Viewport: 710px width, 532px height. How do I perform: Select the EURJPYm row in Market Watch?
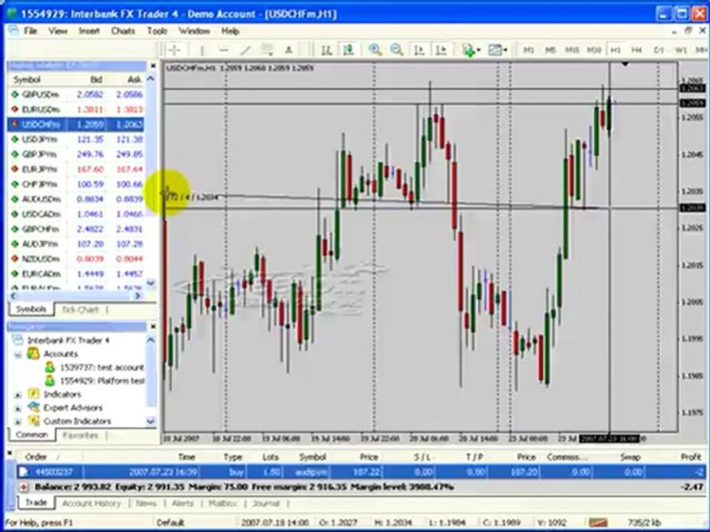76,169
